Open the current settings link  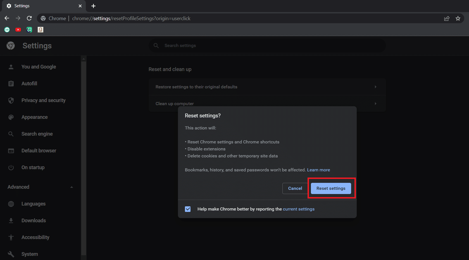[x=299, y=209]
